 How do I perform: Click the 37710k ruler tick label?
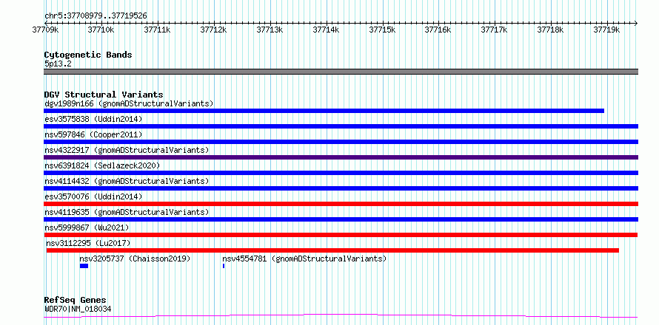pyautogui.click(x=101, y=30)
